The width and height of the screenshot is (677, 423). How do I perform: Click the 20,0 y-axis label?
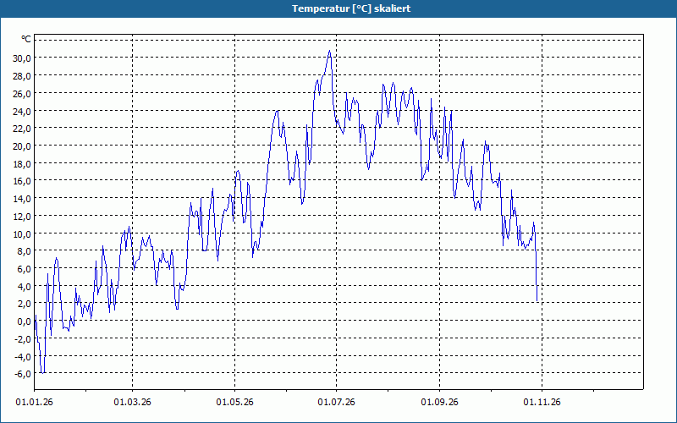tap(22, 146)
